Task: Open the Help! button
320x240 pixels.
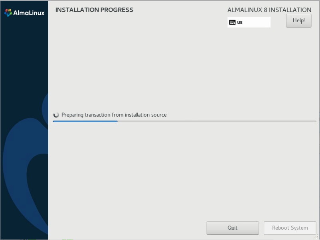Action: point(298,21)
